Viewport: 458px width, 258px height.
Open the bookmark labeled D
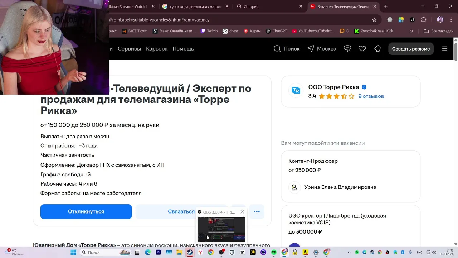click(x=344, y=31)
